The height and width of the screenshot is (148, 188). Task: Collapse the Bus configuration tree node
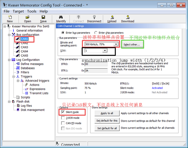(9, 35)
